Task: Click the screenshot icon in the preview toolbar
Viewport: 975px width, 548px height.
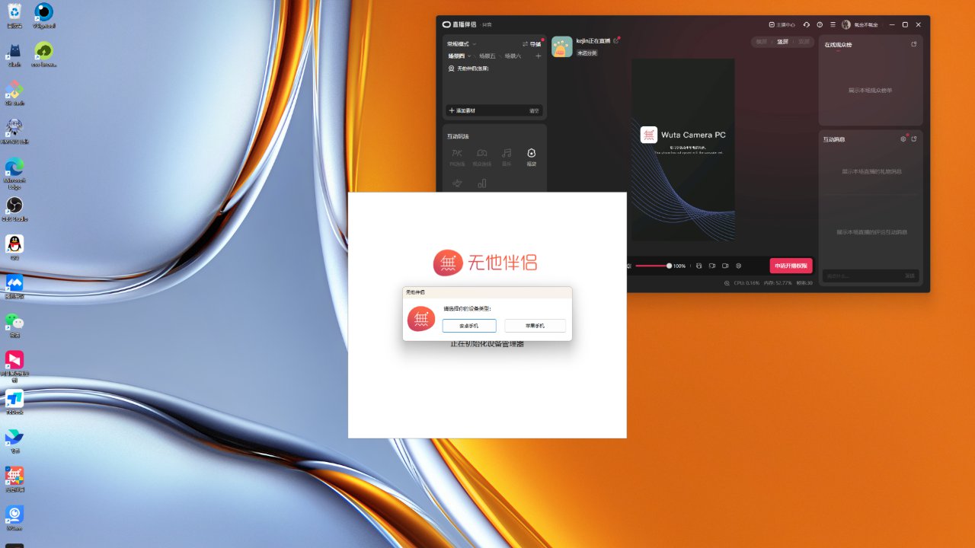Action: click(698, 266)
